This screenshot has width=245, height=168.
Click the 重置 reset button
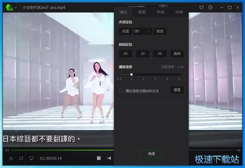(177, 90)
